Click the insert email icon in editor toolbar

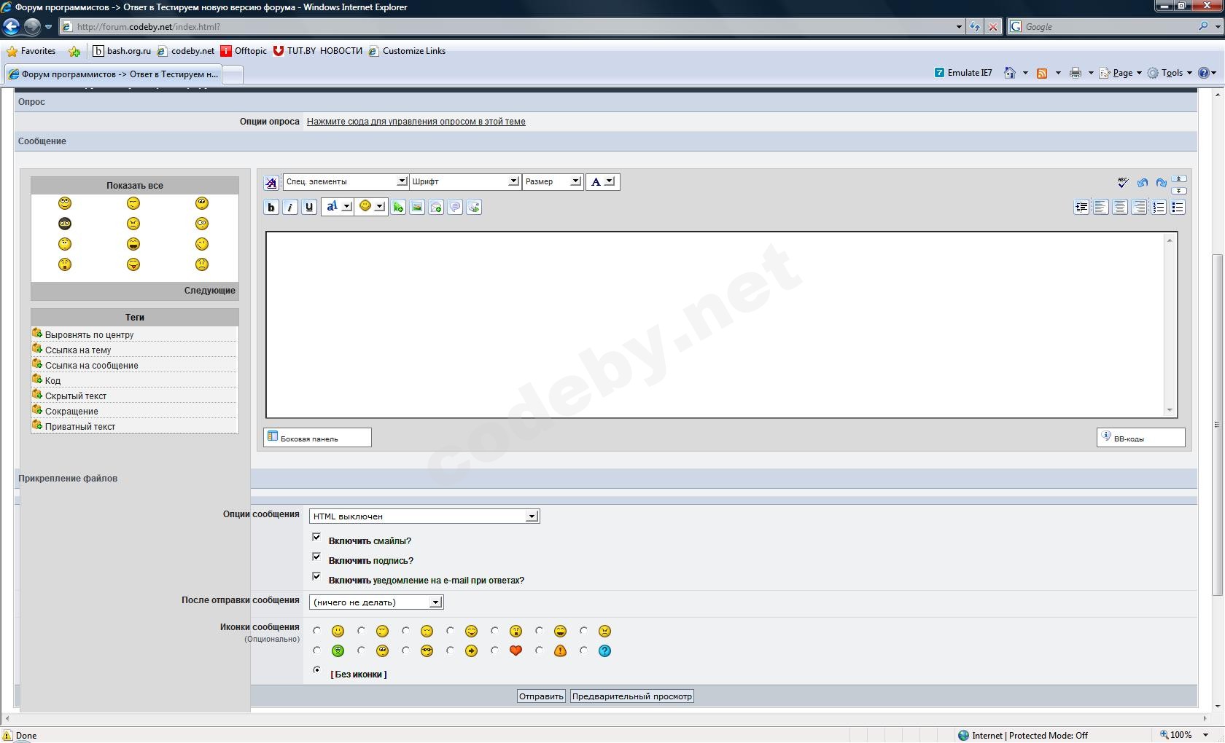pos(436,208)
